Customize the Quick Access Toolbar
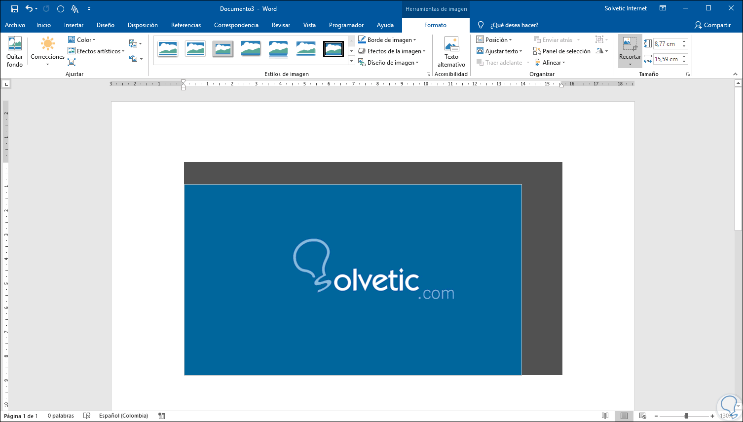 [89, 9]
